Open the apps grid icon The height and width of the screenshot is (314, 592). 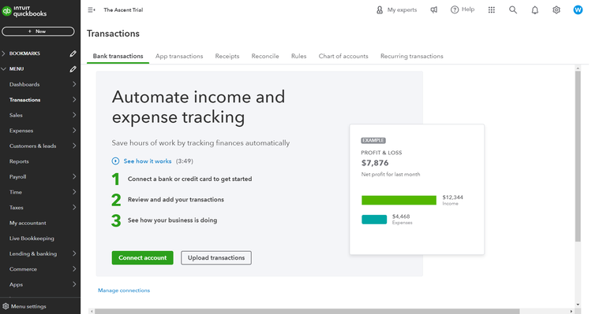click(491, 9)
